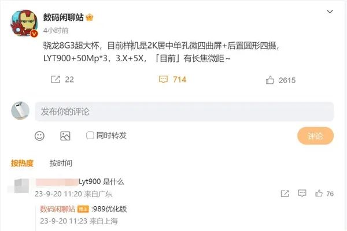Open 数码闲聊站 author link in the reply
This screenshot has height=231, width=347.
tap(57, 208)
